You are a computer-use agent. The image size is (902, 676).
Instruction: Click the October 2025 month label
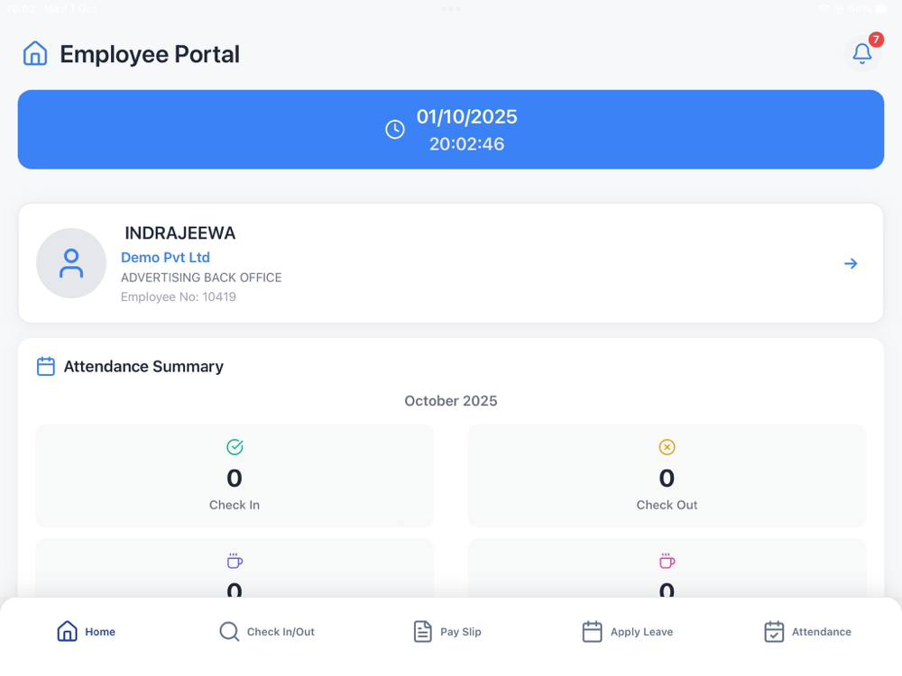pyautogui.click(x=451, y=401)
